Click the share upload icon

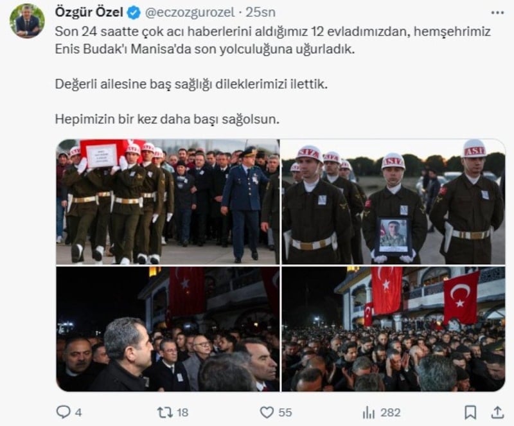(x=497, y=412)
